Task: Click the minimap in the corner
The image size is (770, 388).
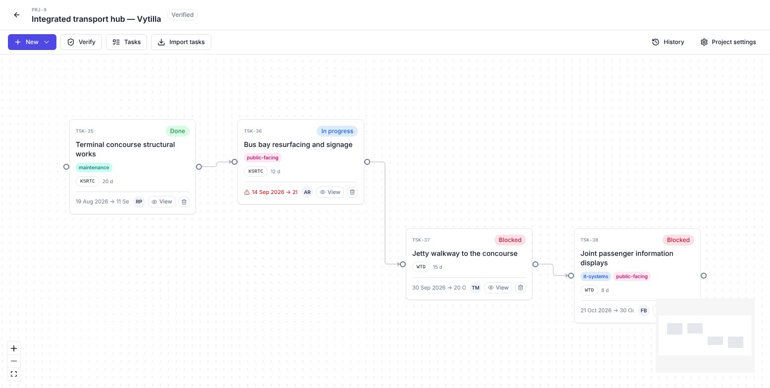Action: [705, 336]
